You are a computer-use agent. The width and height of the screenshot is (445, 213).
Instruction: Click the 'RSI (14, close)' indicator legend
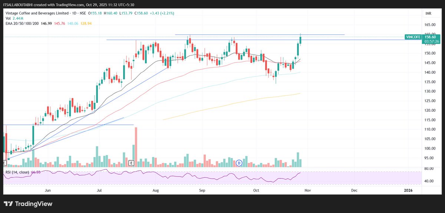(17, 172)
